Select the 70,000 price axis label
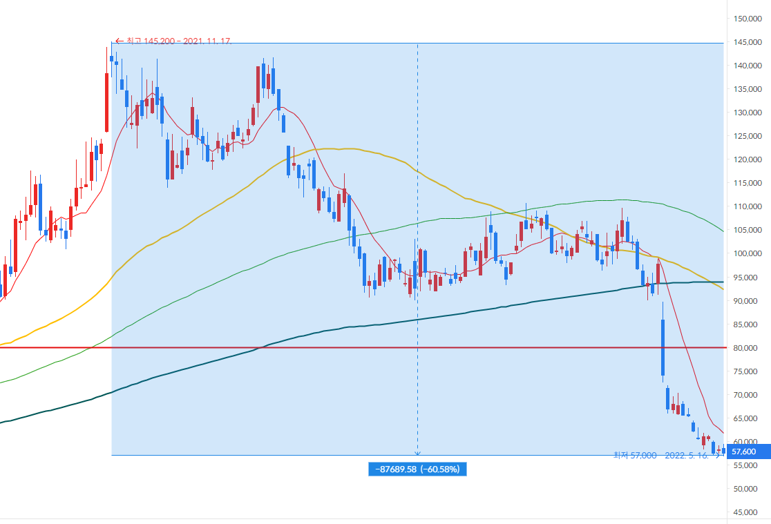The image size is (771, 524). (x=745, y=395)
